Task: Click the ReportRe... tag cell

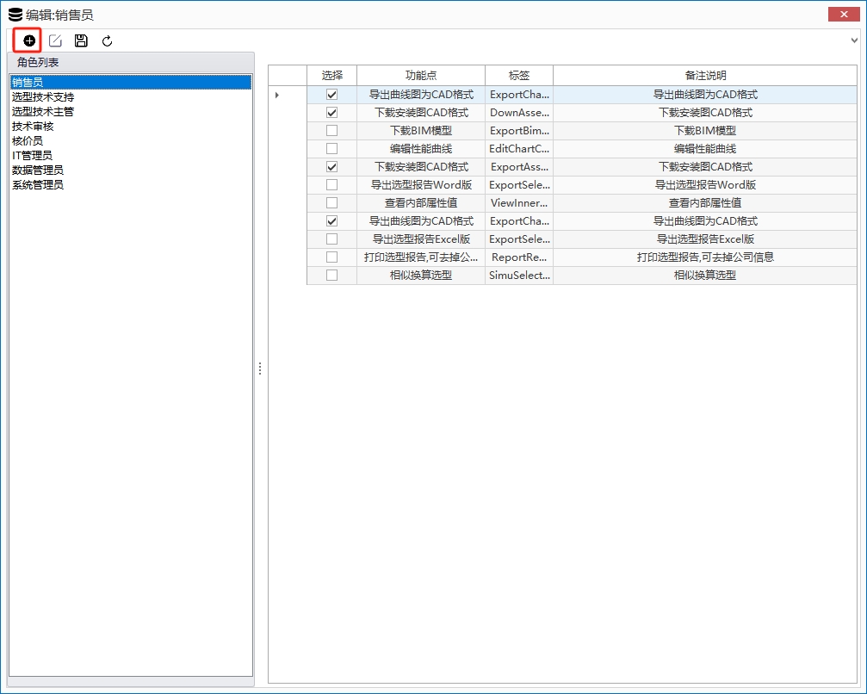Action: [519, 257]
